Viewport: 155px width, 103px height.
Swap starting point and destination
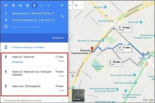pyautogui.click(x=62, y=16)
